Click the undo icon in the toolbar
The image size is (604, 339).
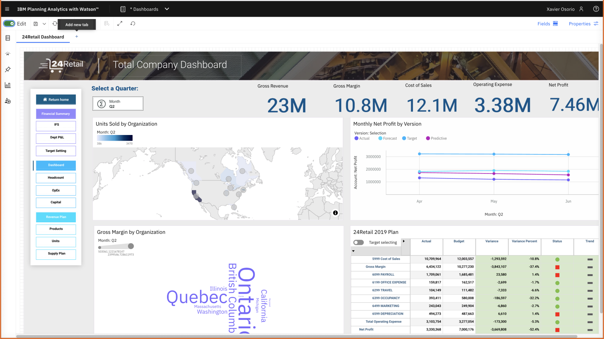point(133,24)
